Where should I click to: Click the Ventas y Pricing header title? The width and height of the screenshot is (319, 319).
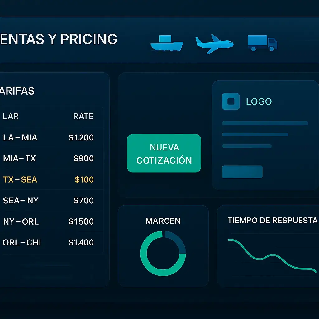pos(59,39)
